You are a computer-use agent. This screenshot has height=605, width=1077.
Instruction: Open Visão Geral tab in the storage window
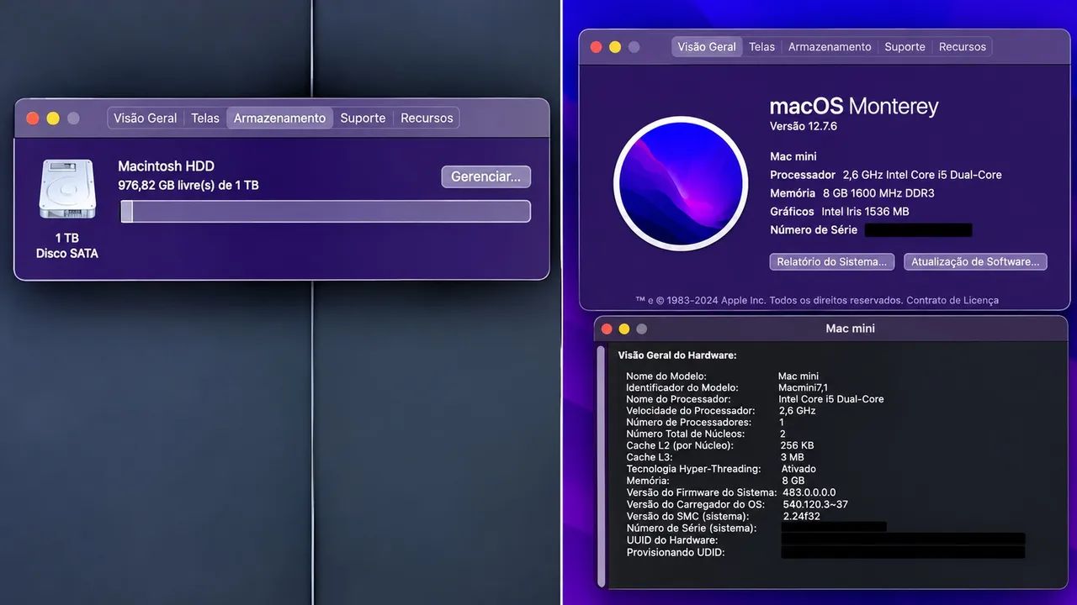pyautogui.click(x=146, y=118)
